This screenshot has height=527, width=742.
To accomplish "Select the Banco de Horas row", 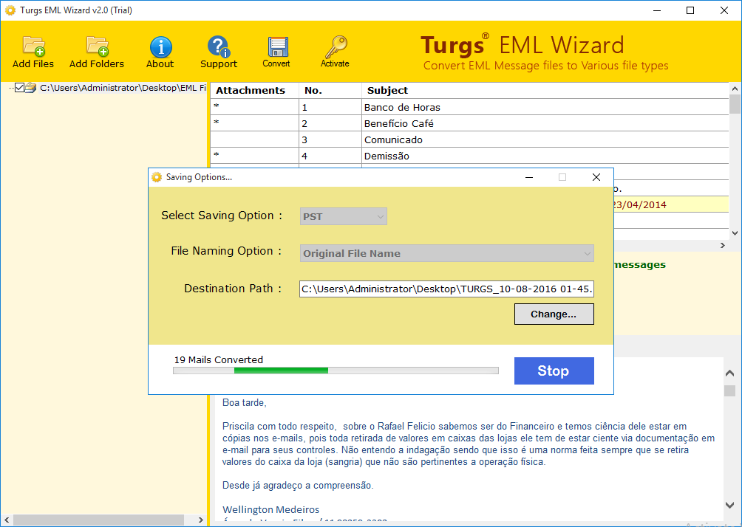I will [469, 107].
